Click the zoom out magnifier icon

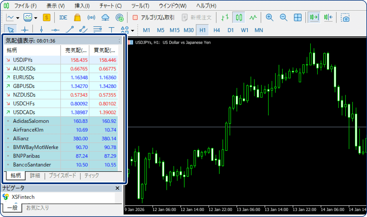pos(284,17)
